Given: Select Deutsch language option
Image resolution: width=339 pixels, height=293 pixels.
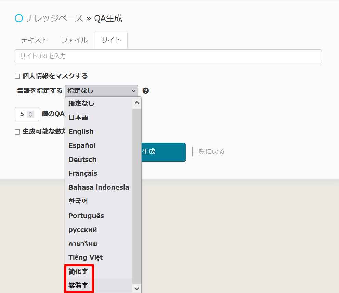Looking at the screenshot, I should (99, 160).
